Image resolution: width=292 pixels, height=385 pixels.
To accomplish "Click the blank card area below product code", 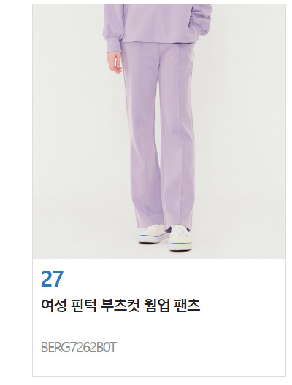I will pyautogui.click(x=159, y=365).
